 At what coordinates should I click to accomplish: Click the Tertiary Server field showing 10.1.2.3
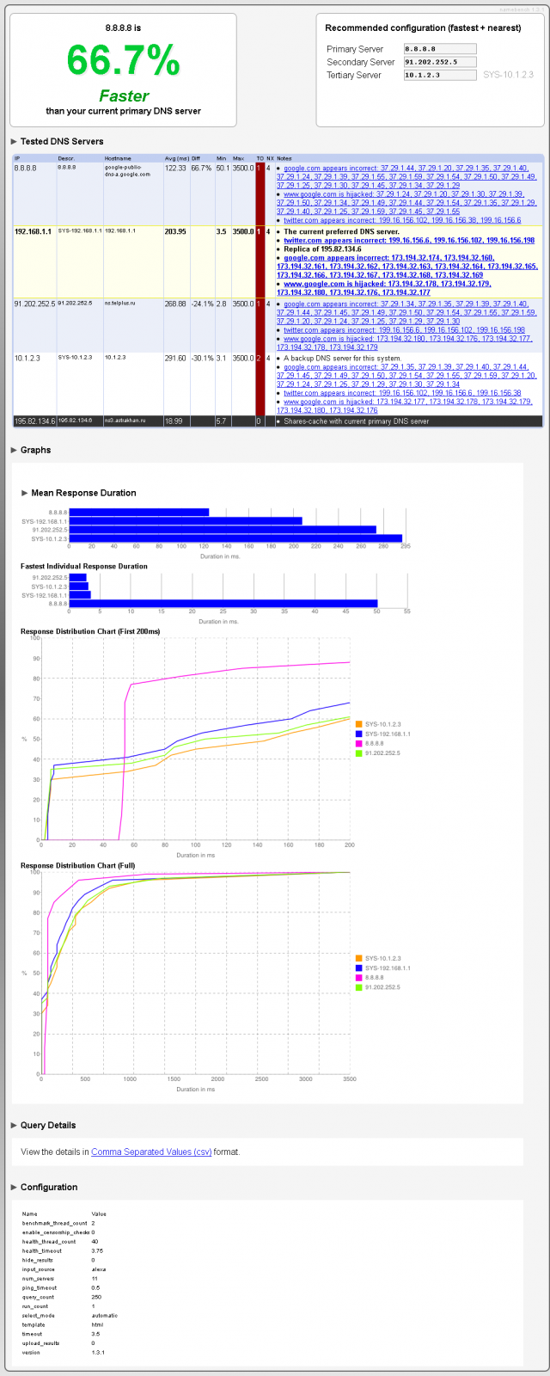coord(439,75)
